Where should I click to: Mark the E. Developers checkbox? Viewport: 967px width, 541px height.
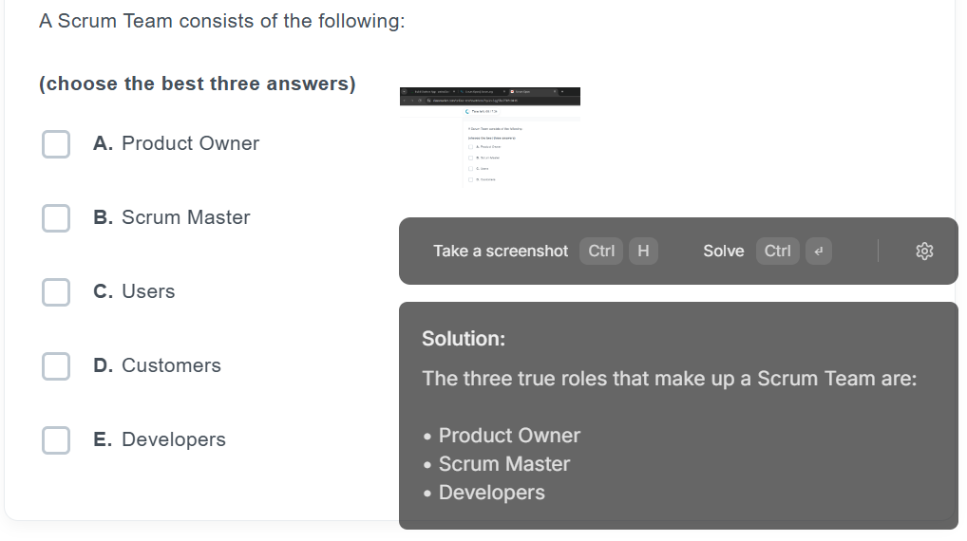tap(56, 440)
